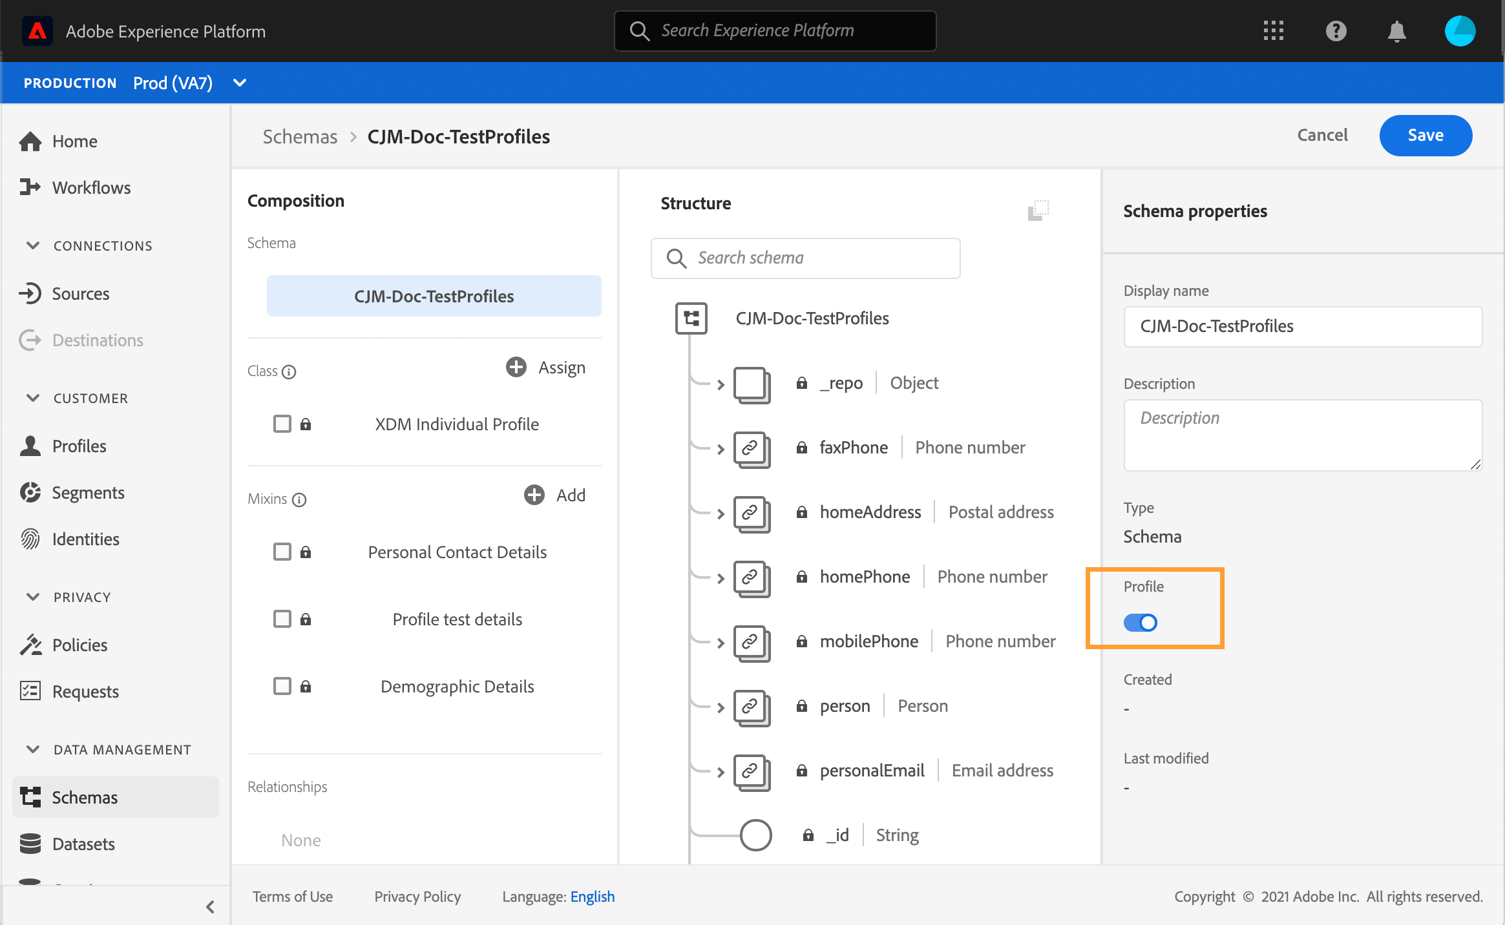Click the Schemas breadcrumb link
The width and height of the screenshot is (1505, 925).
(x=300, y=136)
